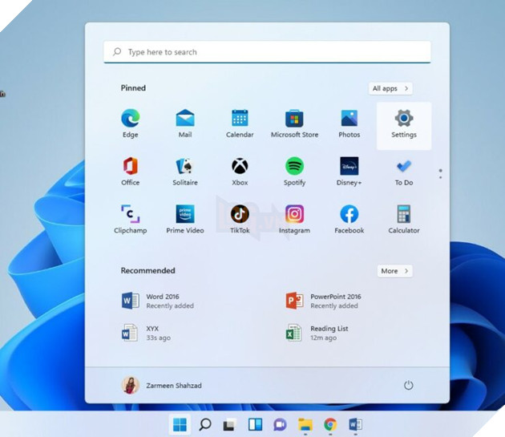Open TikTok app
505x437 pixels.
pyautogui.click(x=240, y=219)
